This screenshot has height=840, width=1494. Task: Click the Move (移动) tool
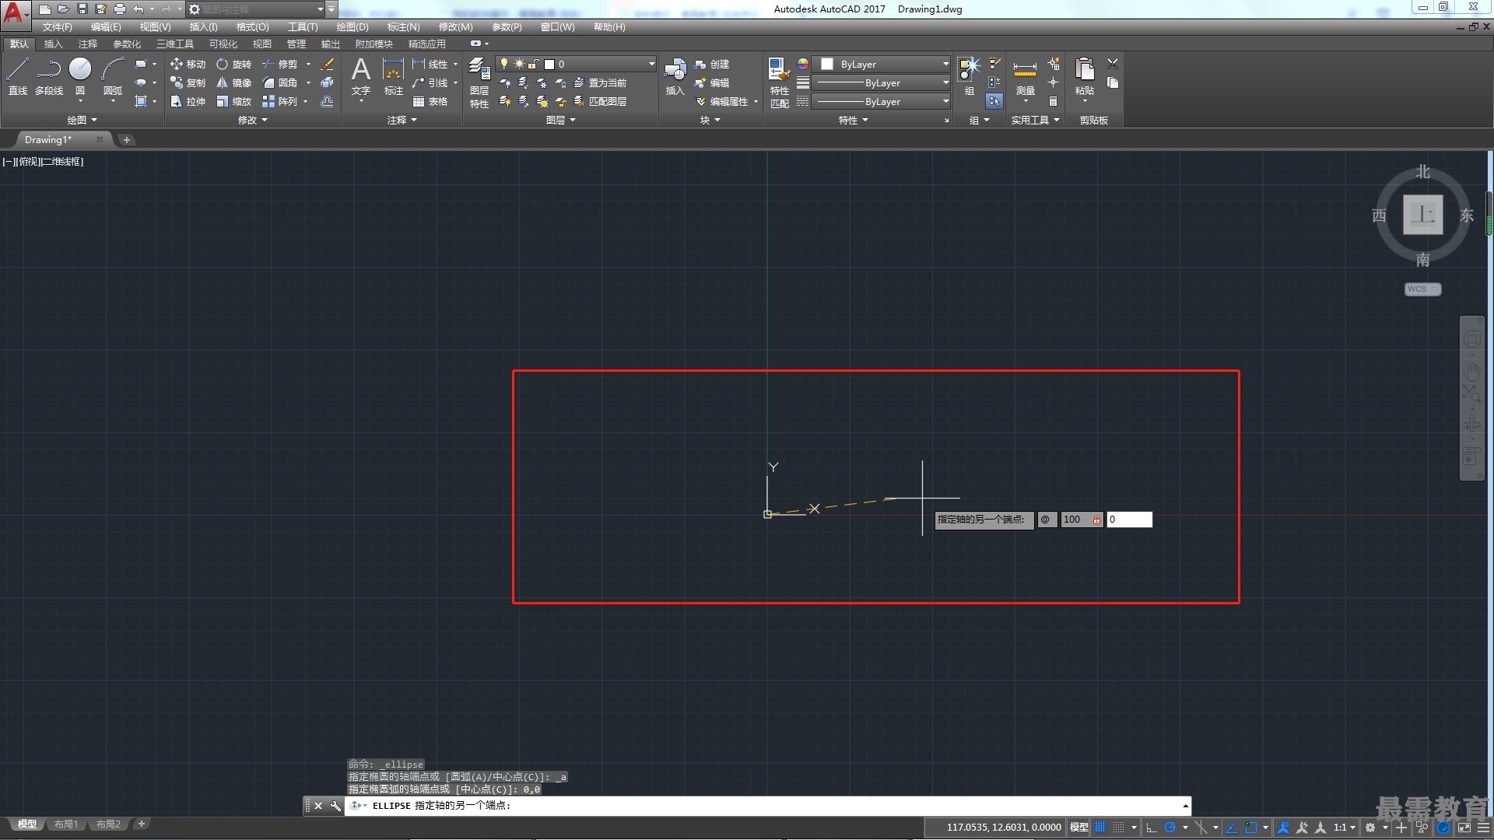tap(188, 65)
